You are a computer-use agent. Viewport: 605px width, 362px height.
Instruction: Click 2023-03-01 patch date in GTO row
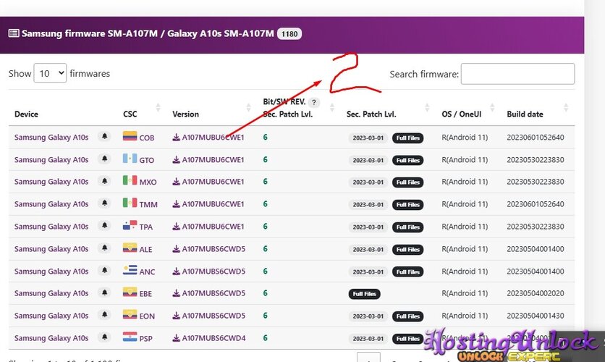click(x=368, y=160)
